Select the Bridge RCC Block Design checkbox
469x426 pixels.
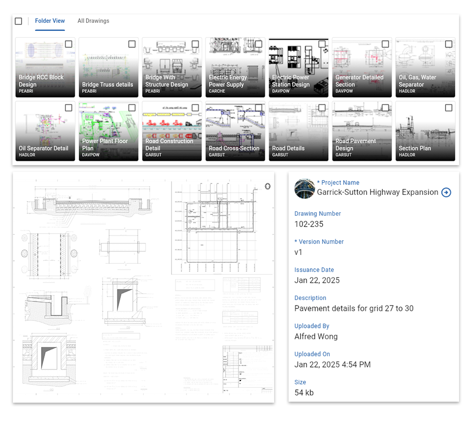(x=68, y=44)
